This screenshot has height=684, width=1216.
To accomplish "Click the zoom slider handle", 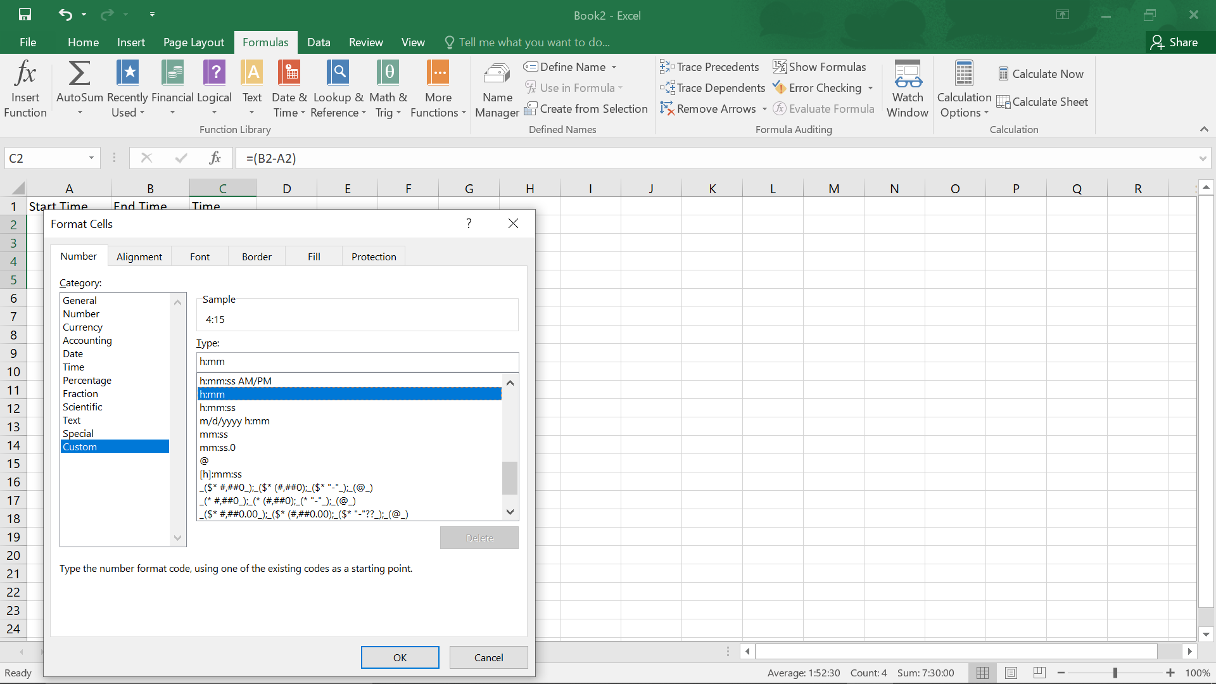I will pyautogui.click(x=1115, y=673).
